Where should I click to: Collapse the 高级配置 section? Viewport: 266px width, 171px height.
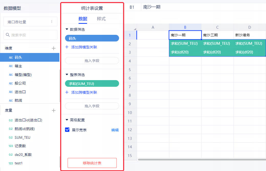point(67,120)
